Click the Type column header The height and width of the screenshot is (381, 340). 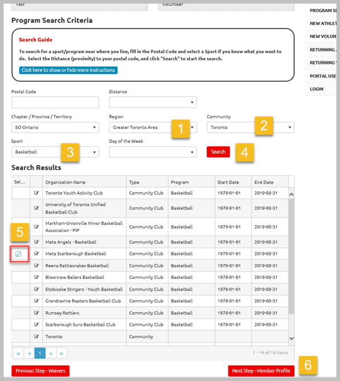(x=147, y=182)
